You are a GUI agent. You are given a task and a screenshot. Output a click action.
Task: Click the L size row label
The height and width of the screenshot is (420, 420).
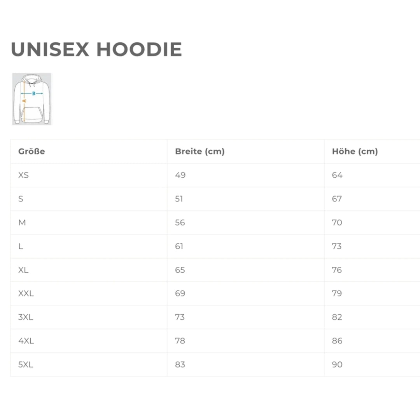pyautogui.click(x=21, y=247)
